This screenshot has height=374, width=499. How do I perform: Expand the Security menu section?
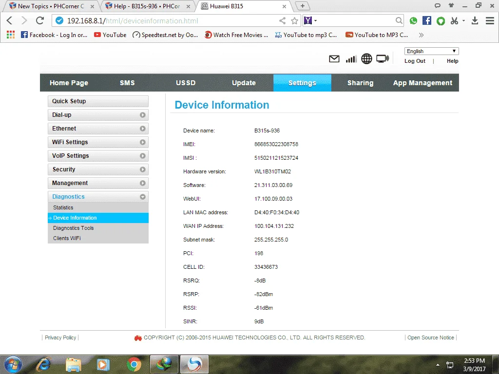[x=98, y=169]
